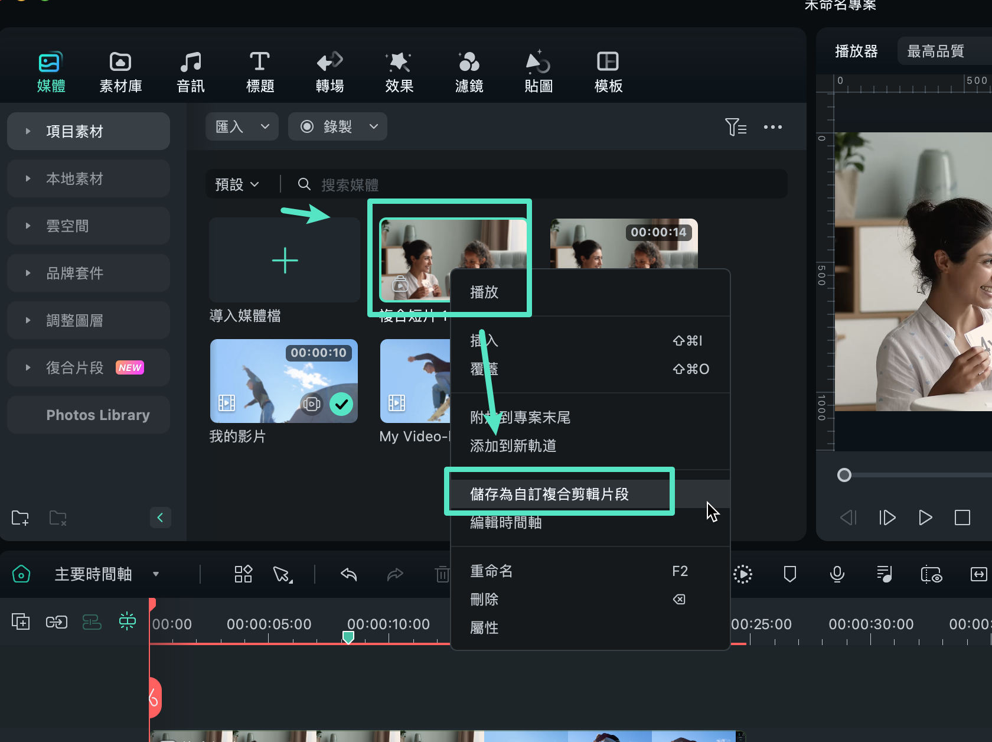
Task: Click the microphone voiceover icon
Action: point(837,574)
